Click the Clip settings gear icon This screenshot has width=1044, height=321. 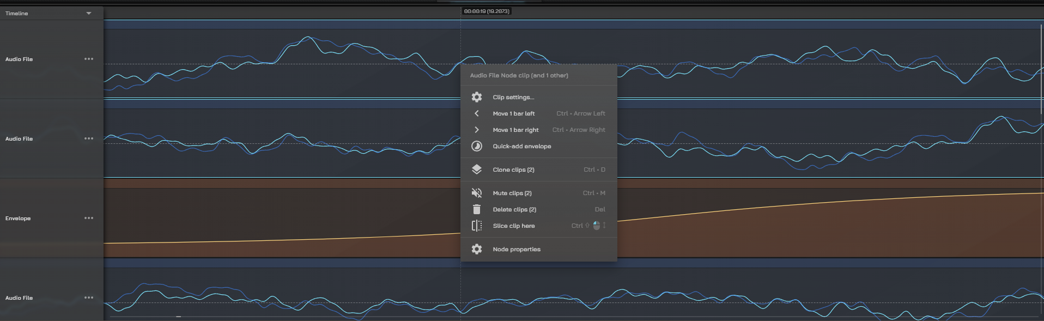[477, 97]
